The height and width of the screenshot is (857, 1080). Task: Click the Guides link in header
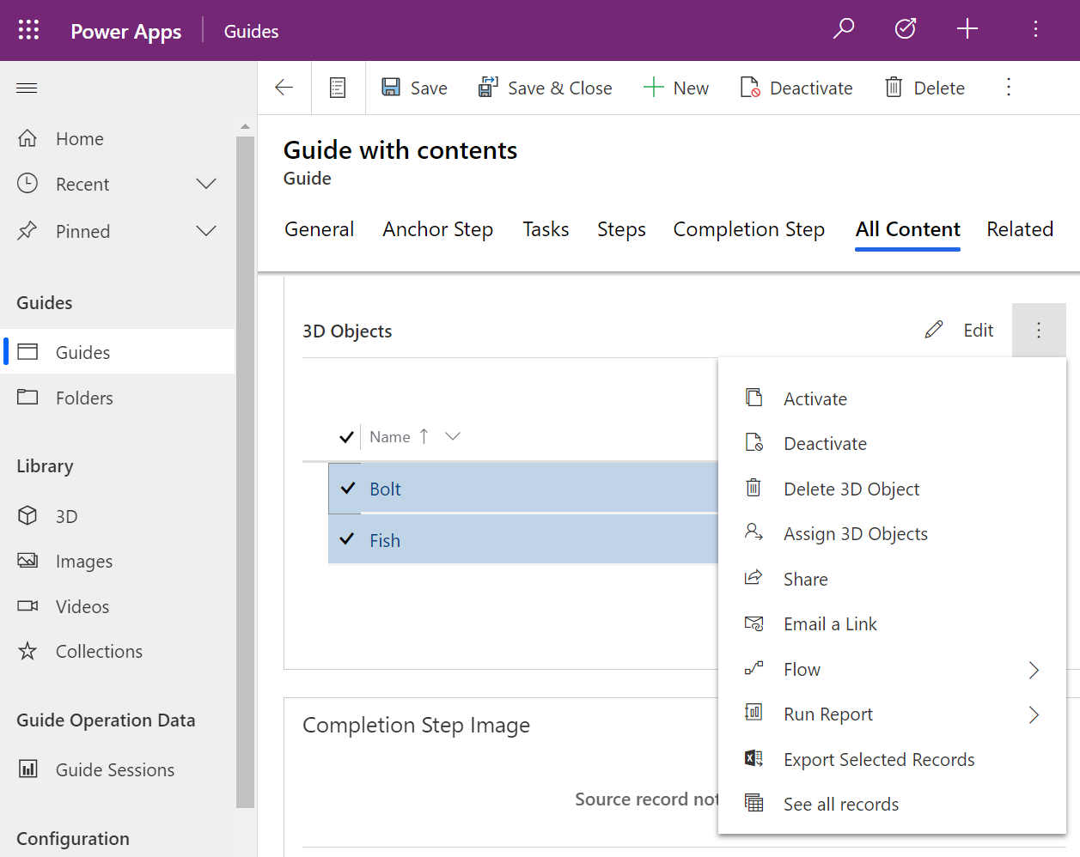point(251,31)
